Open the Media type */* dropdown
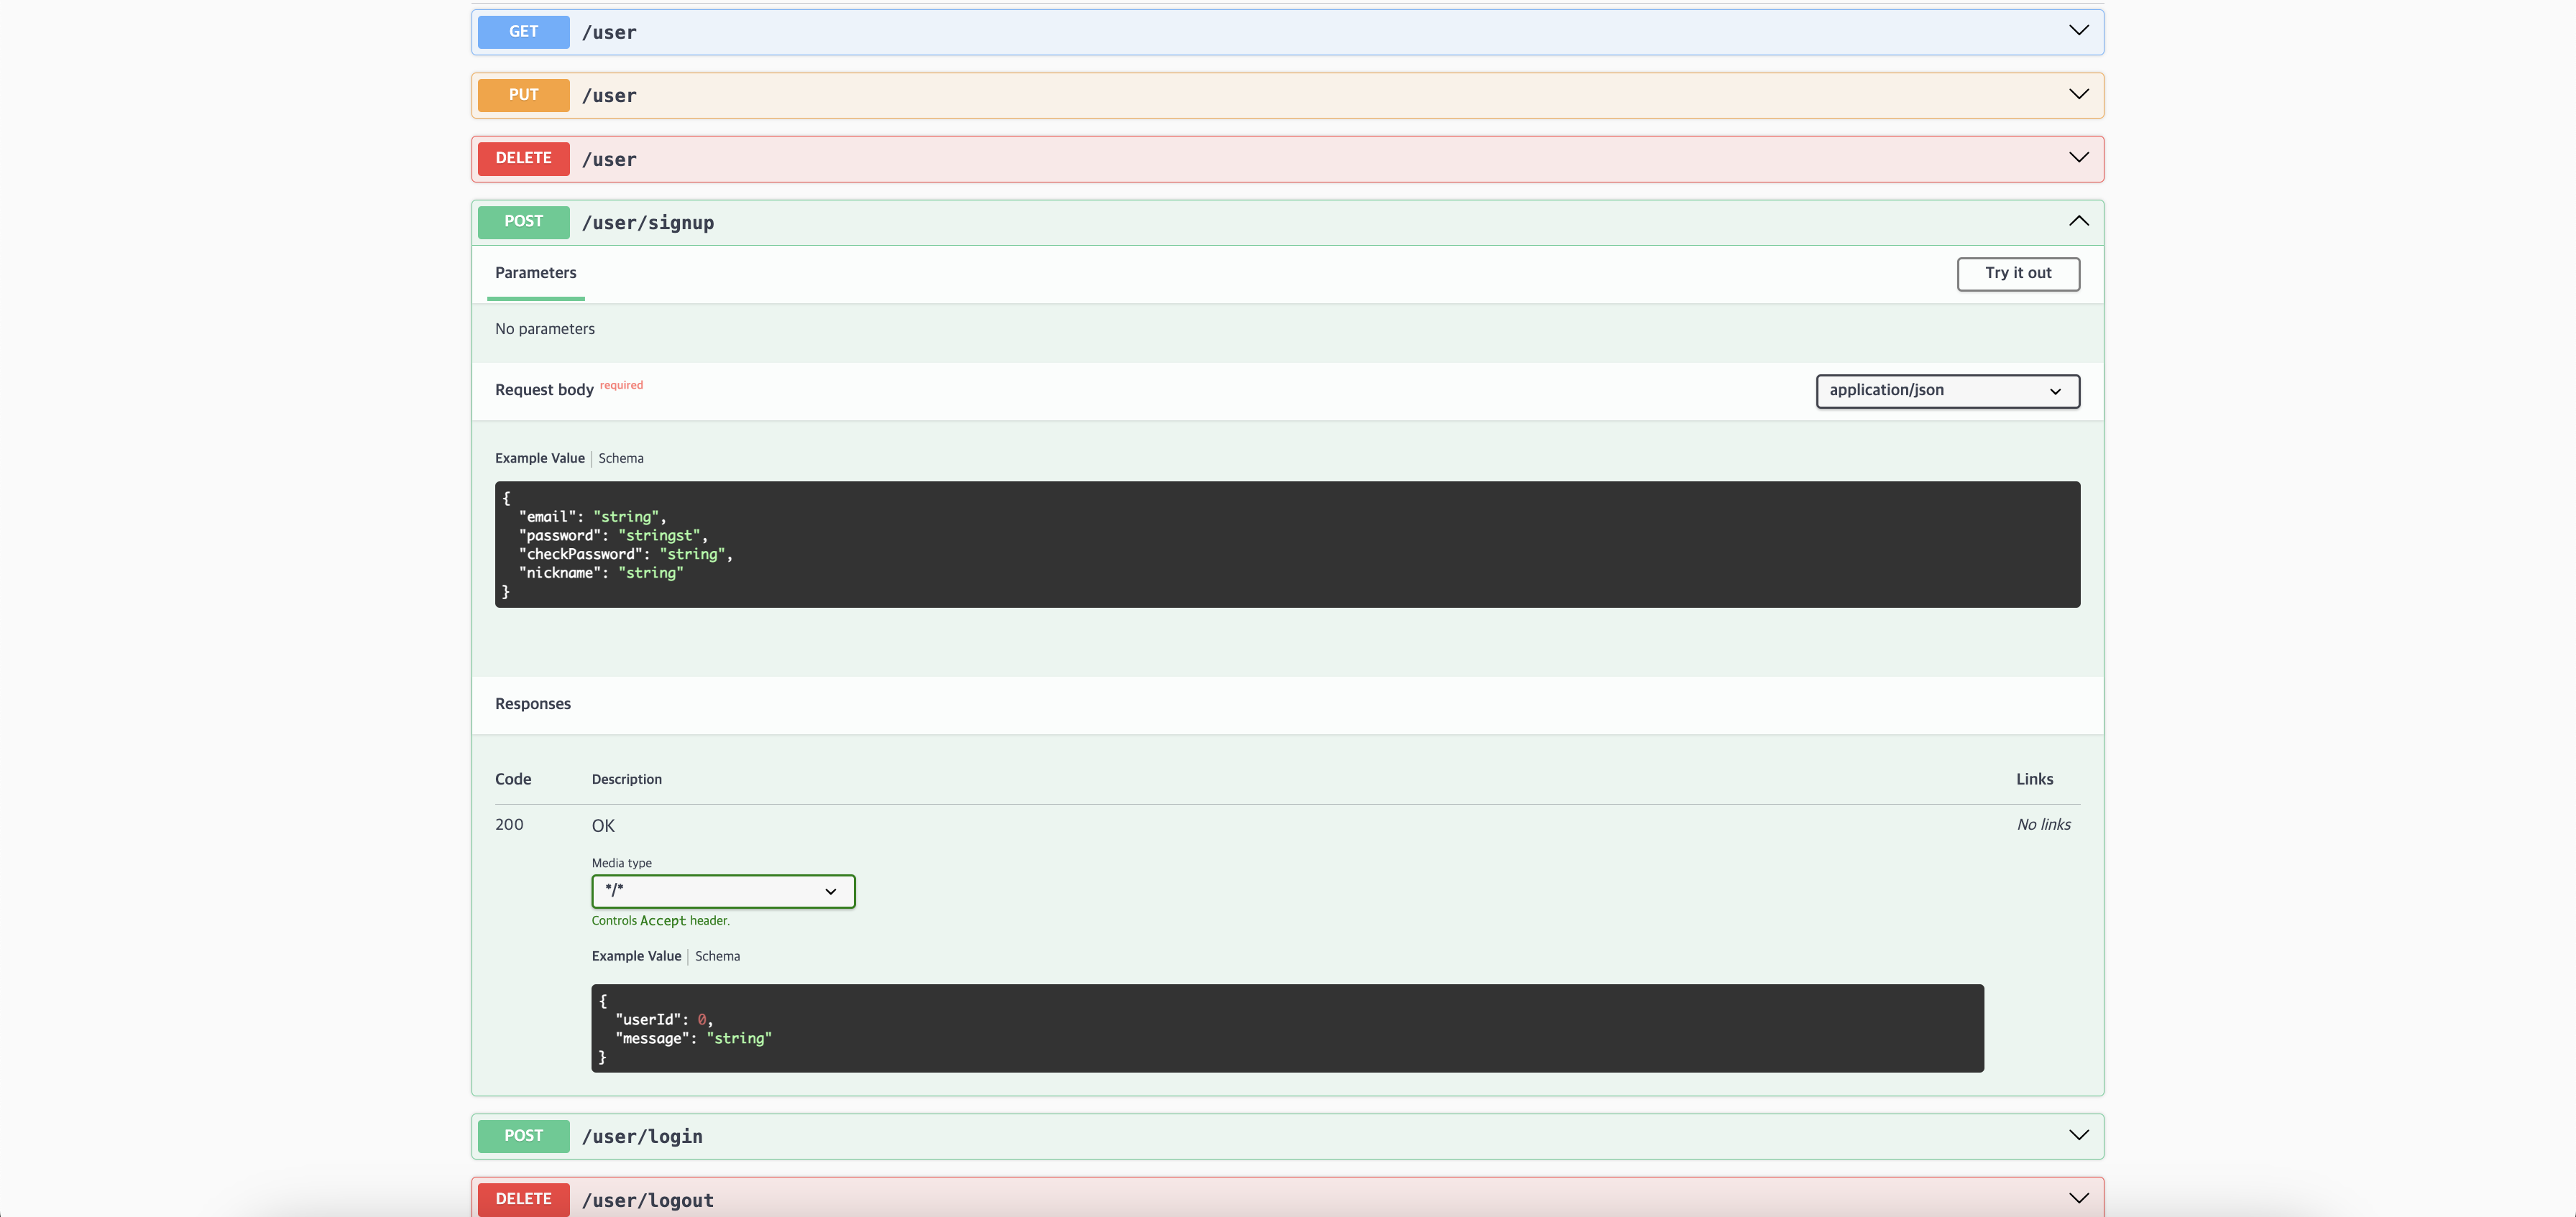Screen dimensions: 2576x1217 tap(722, 890)
